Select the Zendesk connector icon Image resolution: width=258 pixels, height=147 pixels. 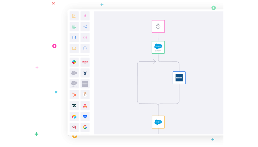74,106
